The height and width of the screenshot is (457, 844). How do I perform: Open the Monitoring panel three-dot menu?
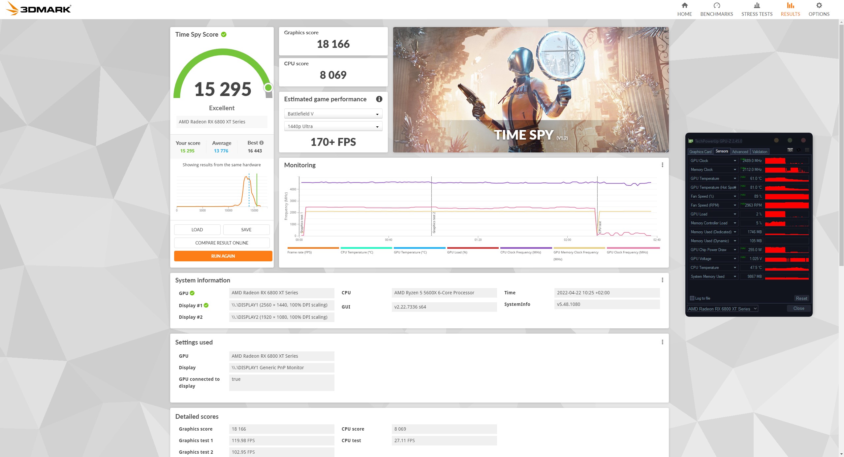point(662,165)
